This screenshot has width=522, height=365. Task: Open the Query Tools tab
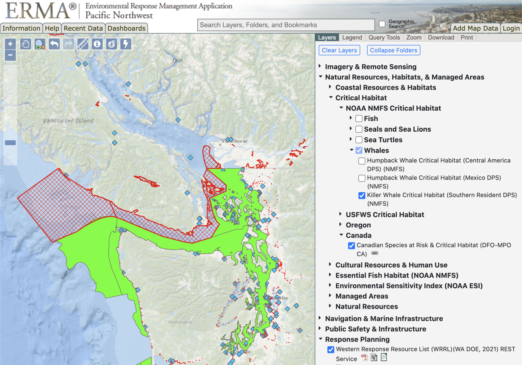[384, 37]
